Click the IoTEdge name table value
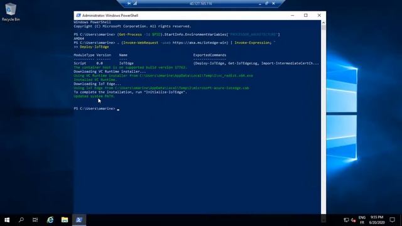The height and width of the screenshot is (226, 402). [x=126, y=63]
